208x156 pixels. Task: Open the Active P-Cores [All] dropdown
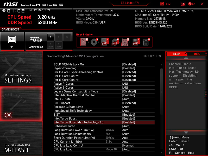click(125, 84)
